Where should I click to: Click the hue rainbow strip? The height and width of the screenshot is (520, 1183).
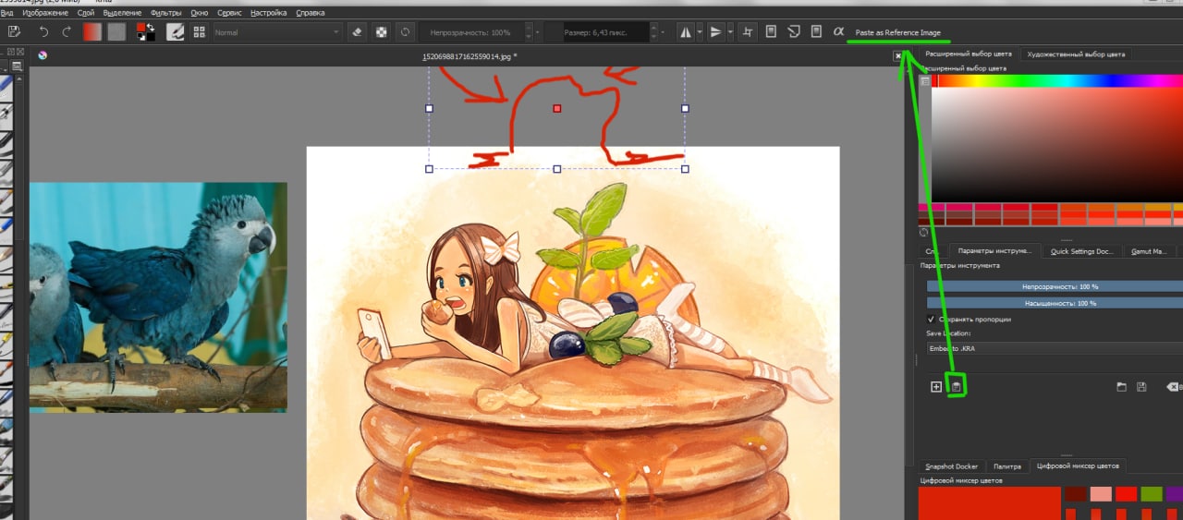pyautogui.click(x=1059, y=80)
